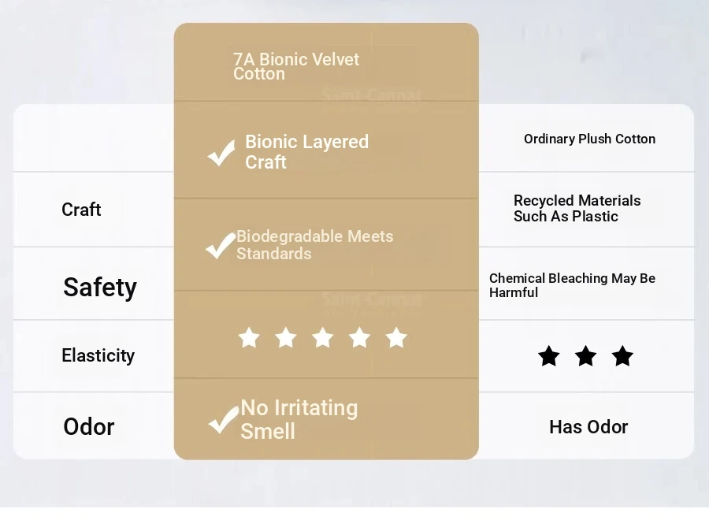Click the Ordinary Plush Cotton column title

click(x=589, y=139)
